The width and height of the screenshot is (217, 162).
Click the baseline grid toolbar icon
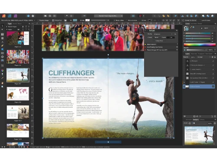click(133, 16)
